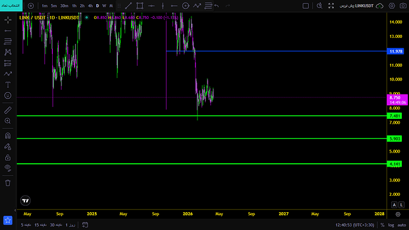The width and height of the screenshot is (409, 230).
Task: Switch to 30m timeframe
Action: tap(64, 6)
